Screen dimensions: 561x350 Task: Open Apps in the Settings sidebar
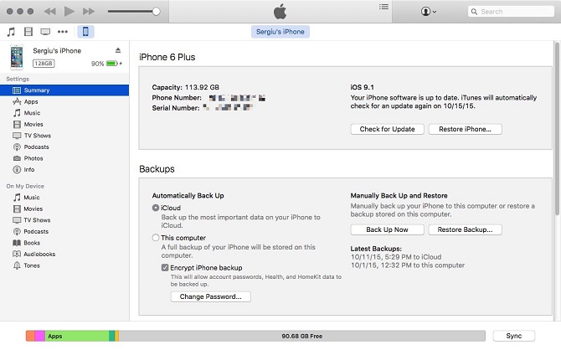(31, 101)
